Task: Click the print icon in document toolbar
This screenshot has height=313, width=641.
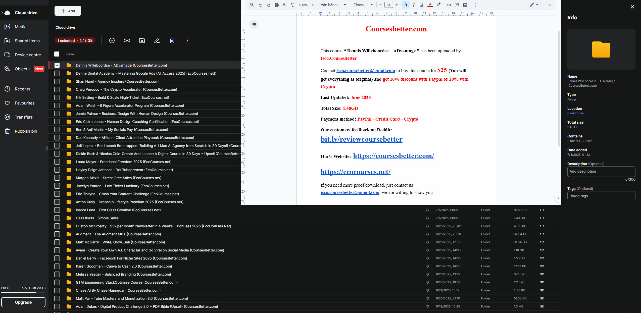Action: [276, 5]
